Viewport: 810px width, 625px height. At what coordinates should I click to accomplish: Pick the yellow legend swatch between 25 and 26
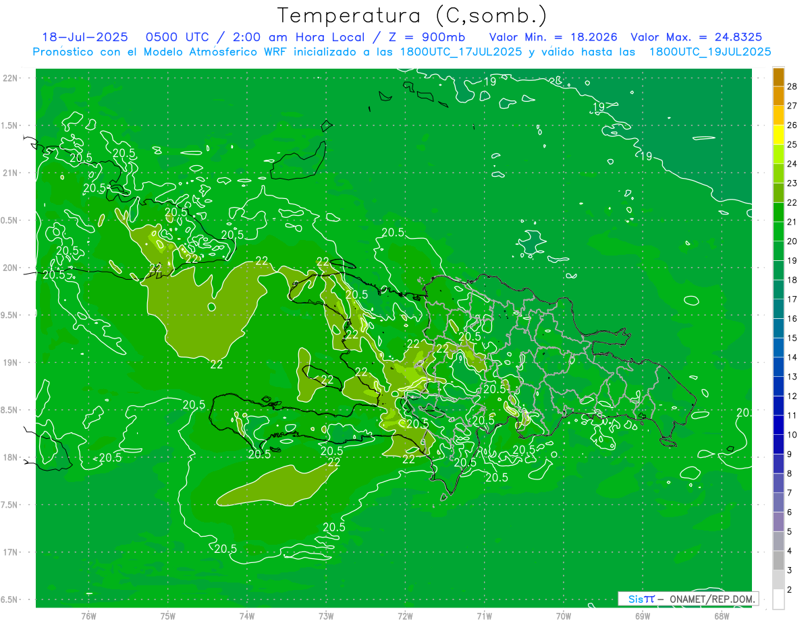pyautogui.click(x=778, y=135)
